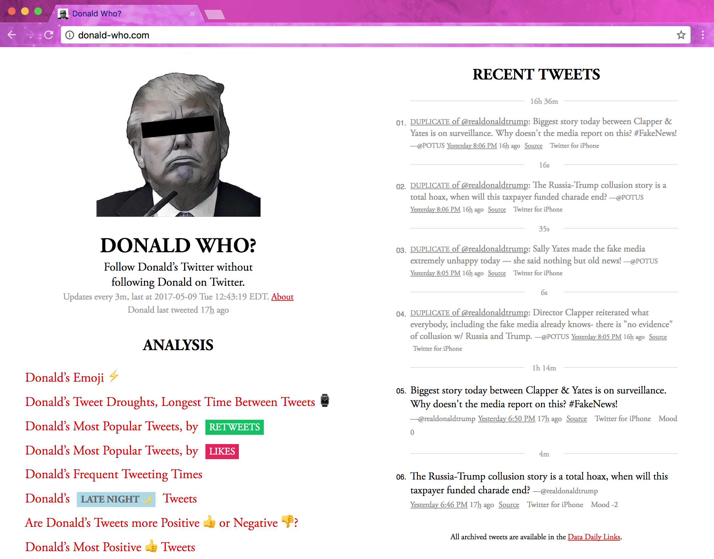Click the green RETWEETS badge

point(234,427)
